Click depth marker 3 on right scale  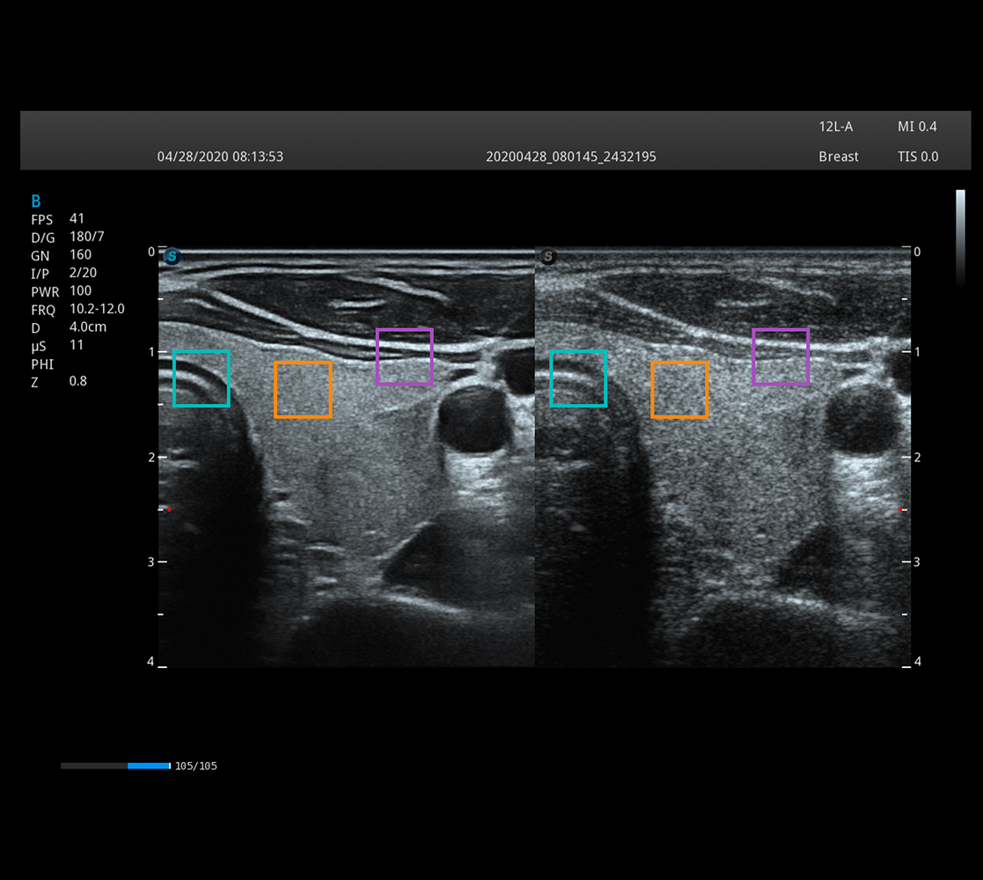[x=917, y=562]
